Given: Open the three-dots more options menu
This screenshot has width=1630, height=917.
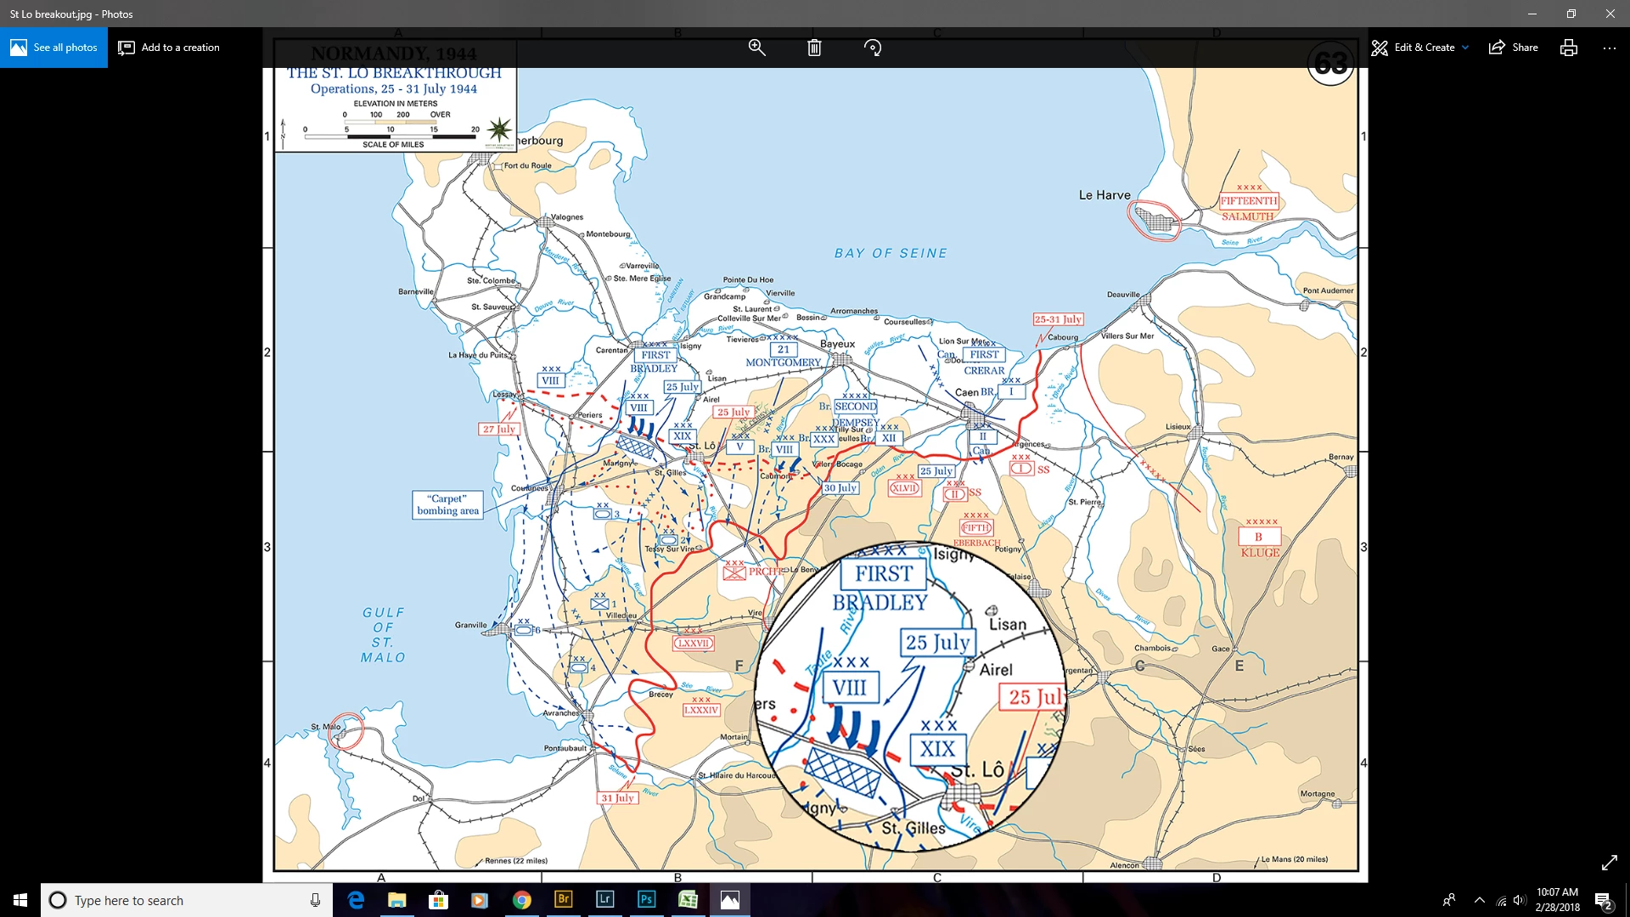Looking at the screenshot, I should click(1610, 48).
